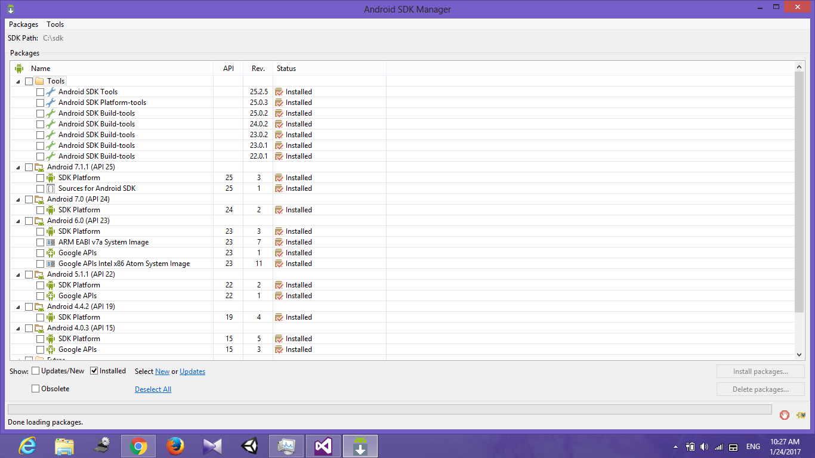Click the Android robot icon of SDK Platform API 25

point(51,178)
